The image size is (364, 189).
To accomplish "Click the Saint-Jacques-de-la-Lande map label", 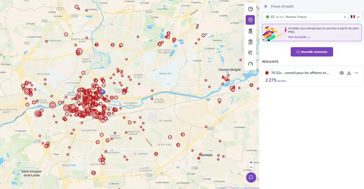I will tap(32, 173).
